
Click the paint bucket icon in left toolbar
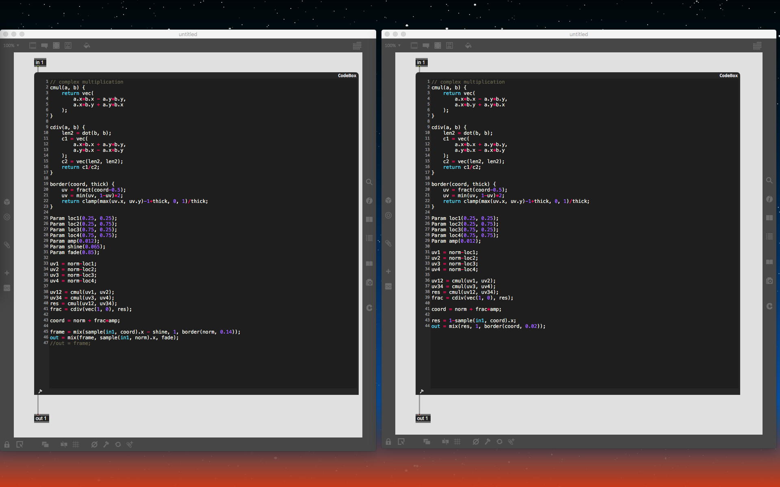[x=87, y=46]
